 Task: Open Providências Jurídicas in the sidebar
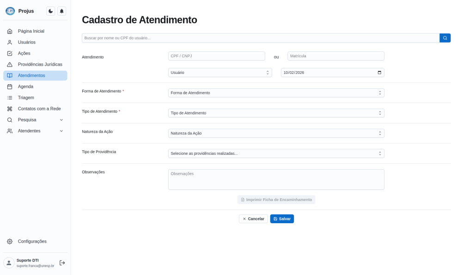pyautogui.click(x=40, y=64)
